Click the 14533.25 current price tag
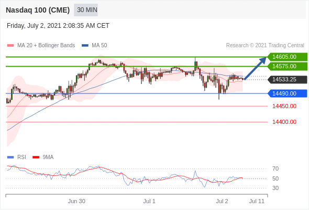 pyautogui.click(x=288, y=79)
